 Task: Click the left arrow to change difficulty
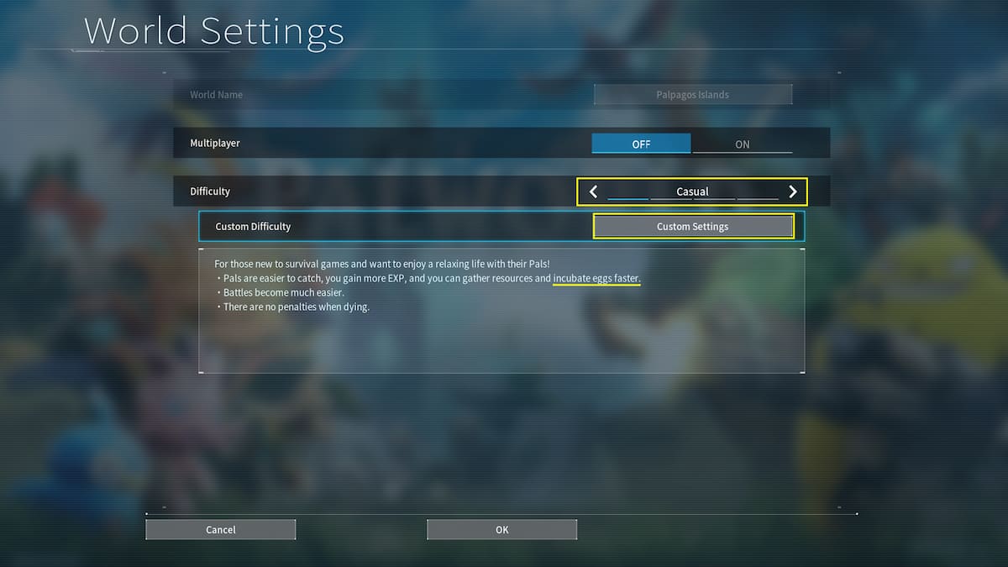(594, 192)
